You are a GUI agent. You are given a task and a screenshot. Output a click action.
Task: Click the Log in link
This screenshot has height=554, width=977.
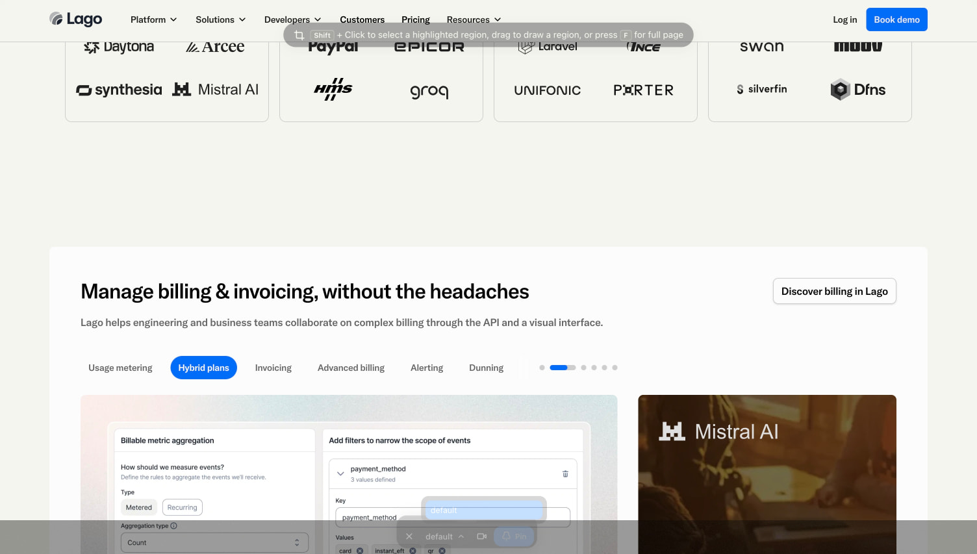pyautogui.click(x=845, y=19)
